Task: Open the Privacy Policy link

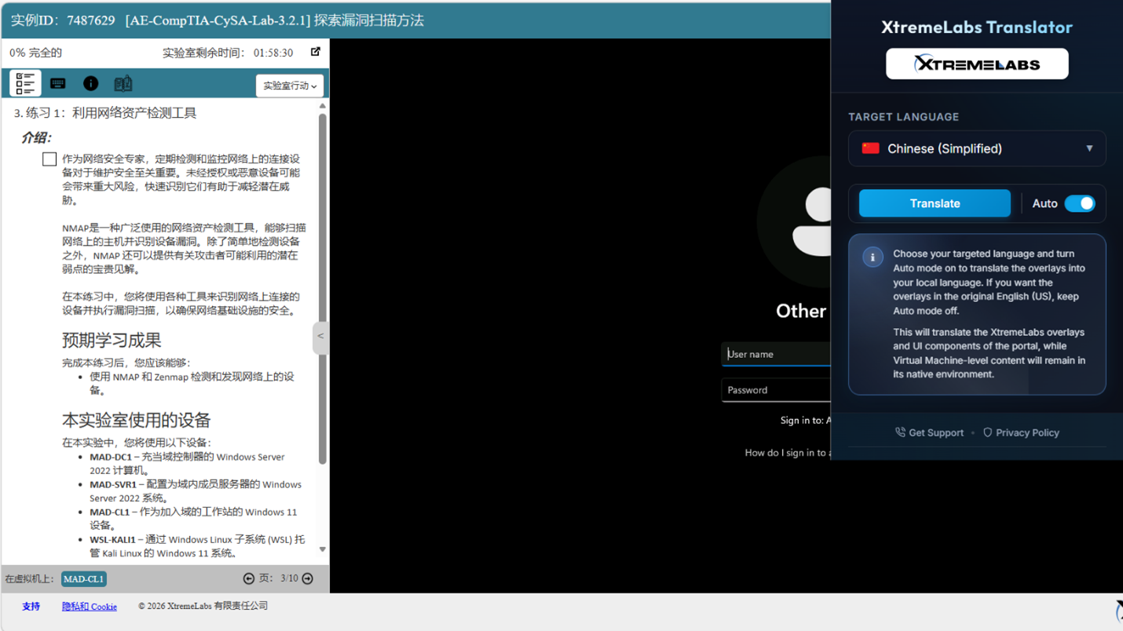Action: click(x=1021, y=432)
